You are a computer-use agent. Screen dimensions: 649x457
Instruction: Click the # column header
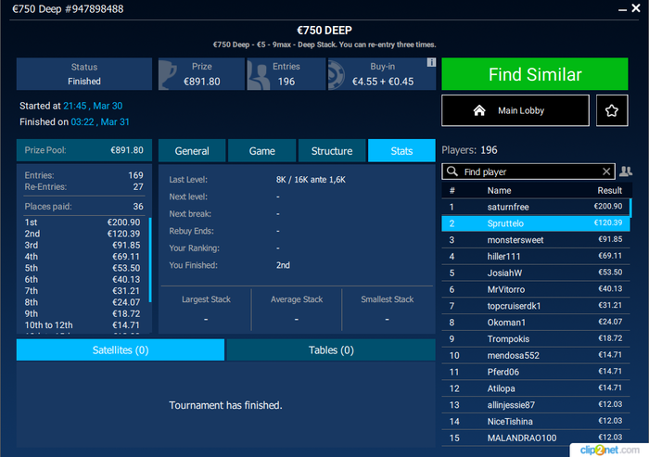[452, 190]
